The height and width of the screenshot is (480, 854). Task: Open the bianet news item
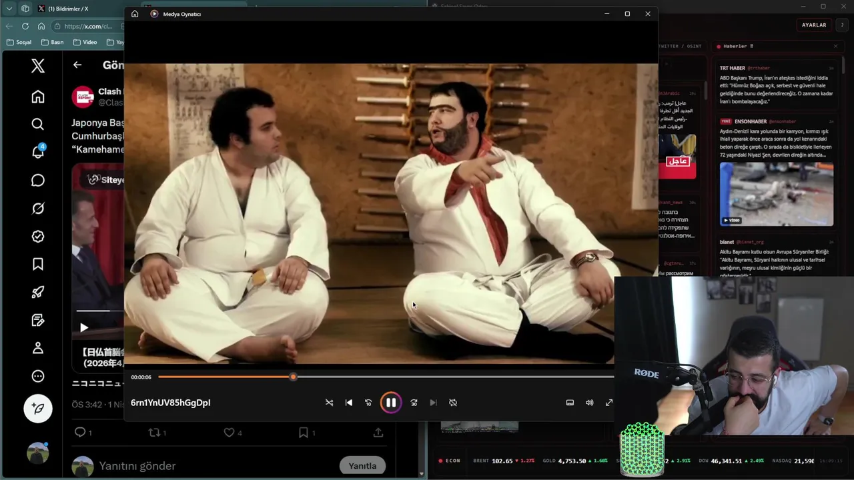776,257
